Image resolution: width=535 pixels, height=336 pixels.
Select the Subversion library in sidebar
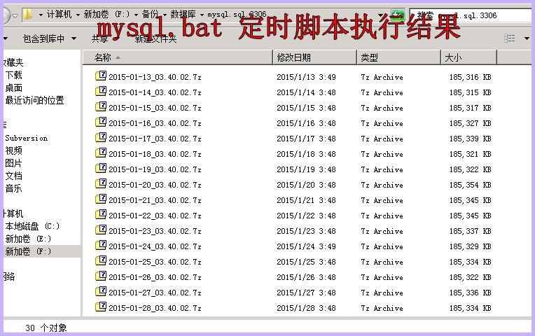pos(27,138)
